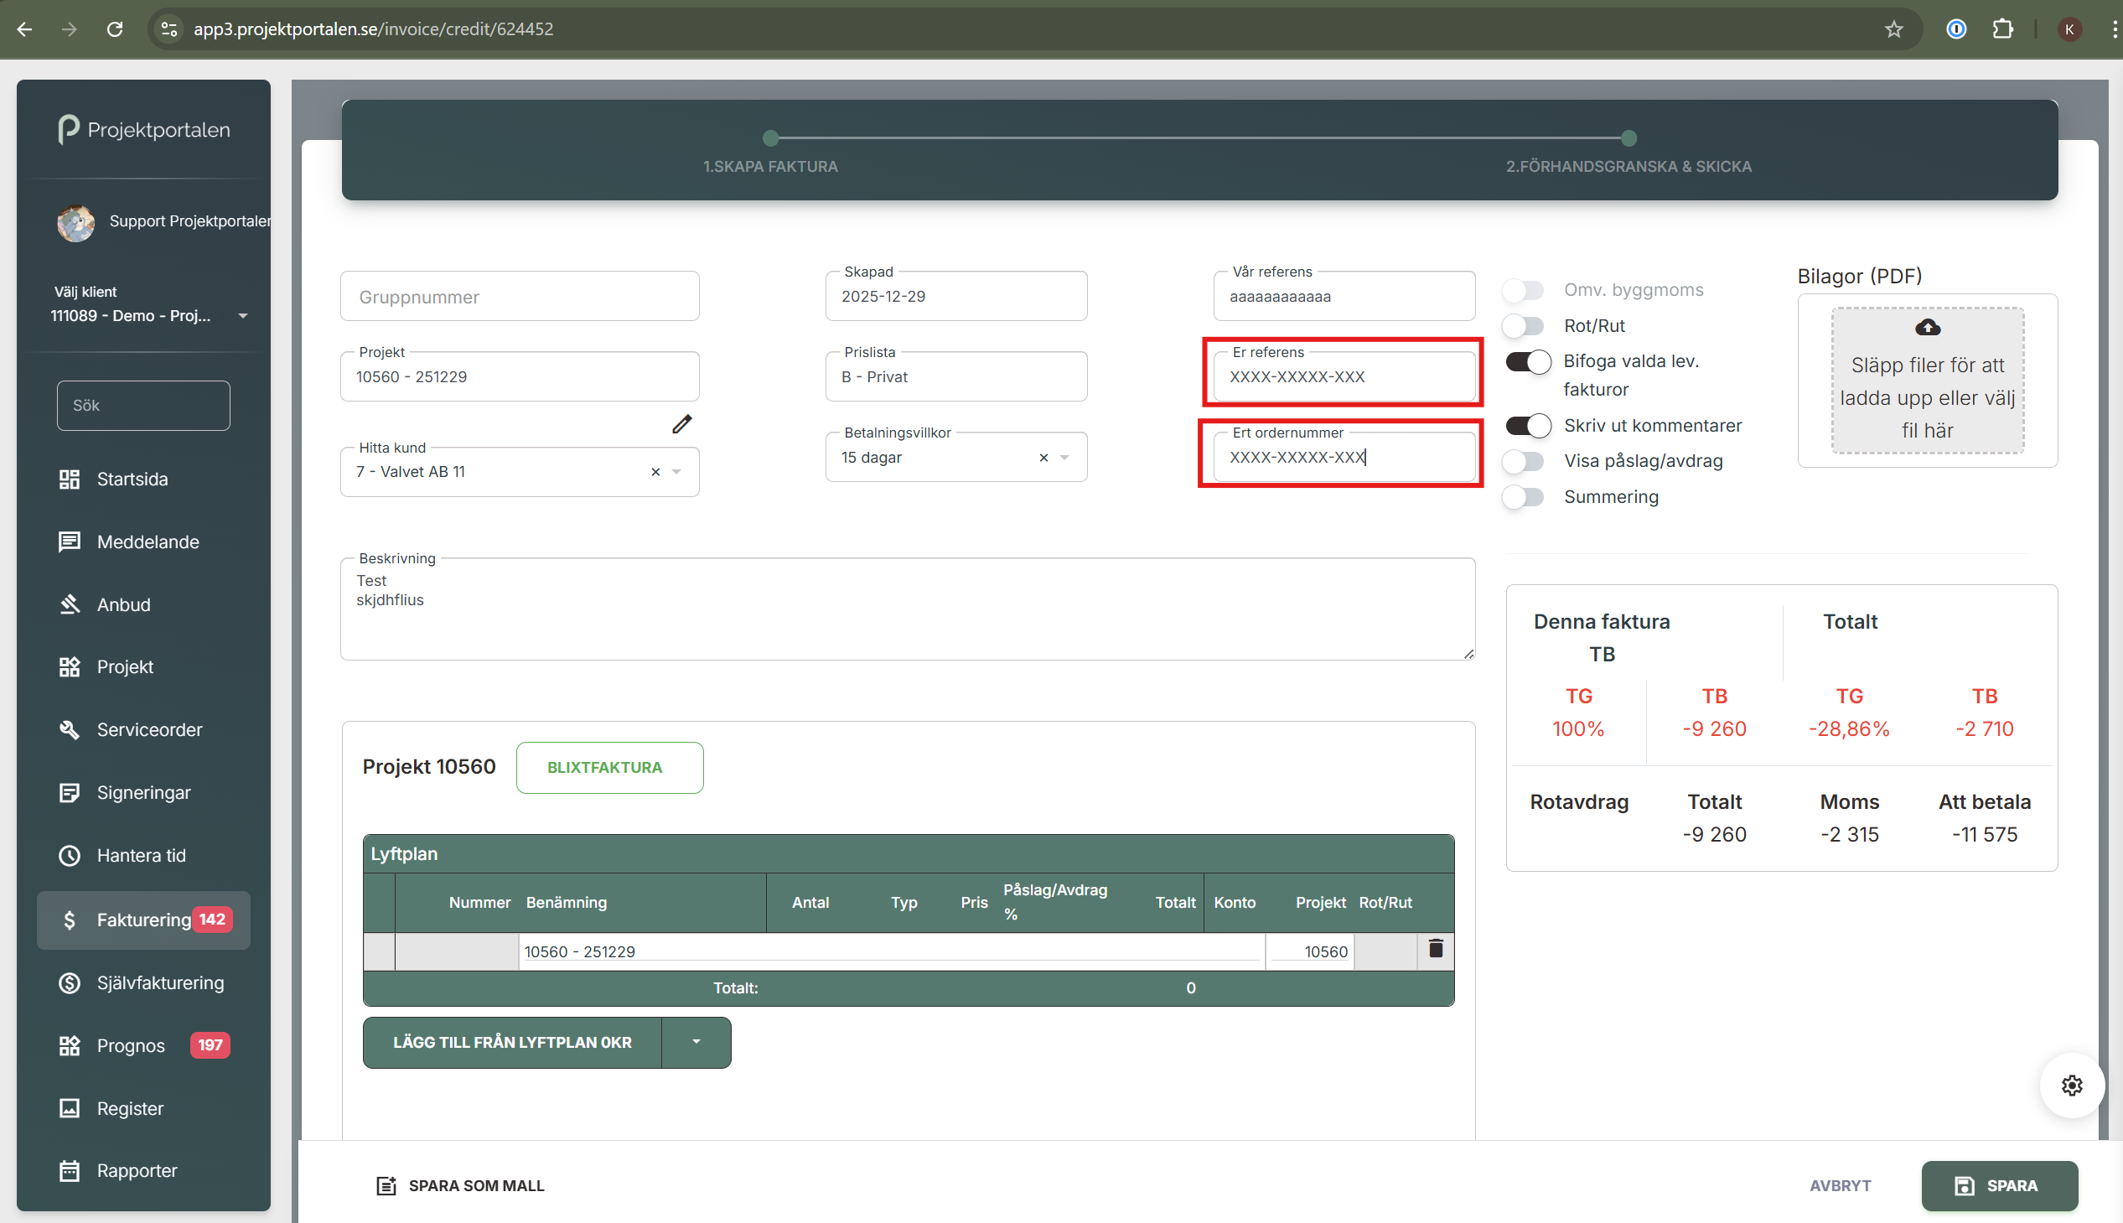Expand the arrow beside Lägg till från lyftplan

click(x=696, y=1042)
